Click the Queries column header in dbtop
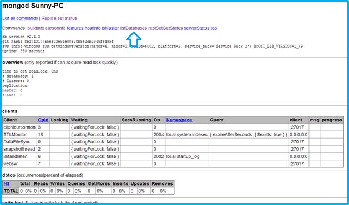The width and height of the screenshot is (349, 205). 77,183
